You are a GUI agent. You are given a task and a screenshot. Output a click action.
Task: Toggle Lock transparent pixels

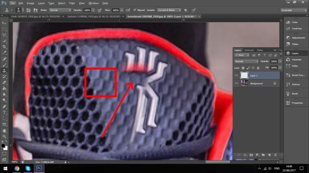pyautogui.click(x=243, y=68)
